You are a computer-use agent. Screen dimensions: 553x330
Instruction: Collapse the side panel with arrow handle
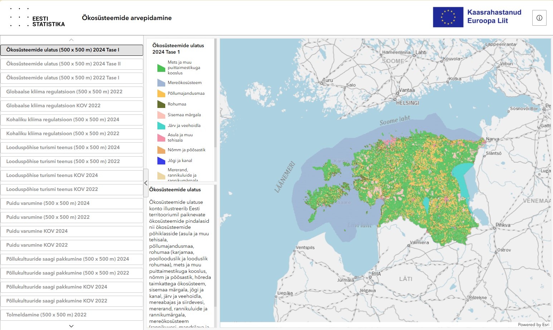(146, 183)
